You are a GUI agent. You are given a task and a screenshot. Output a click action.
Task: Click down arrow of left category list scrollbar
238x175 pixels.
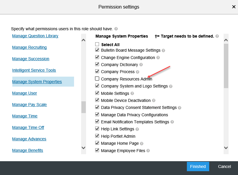point(83,148)
